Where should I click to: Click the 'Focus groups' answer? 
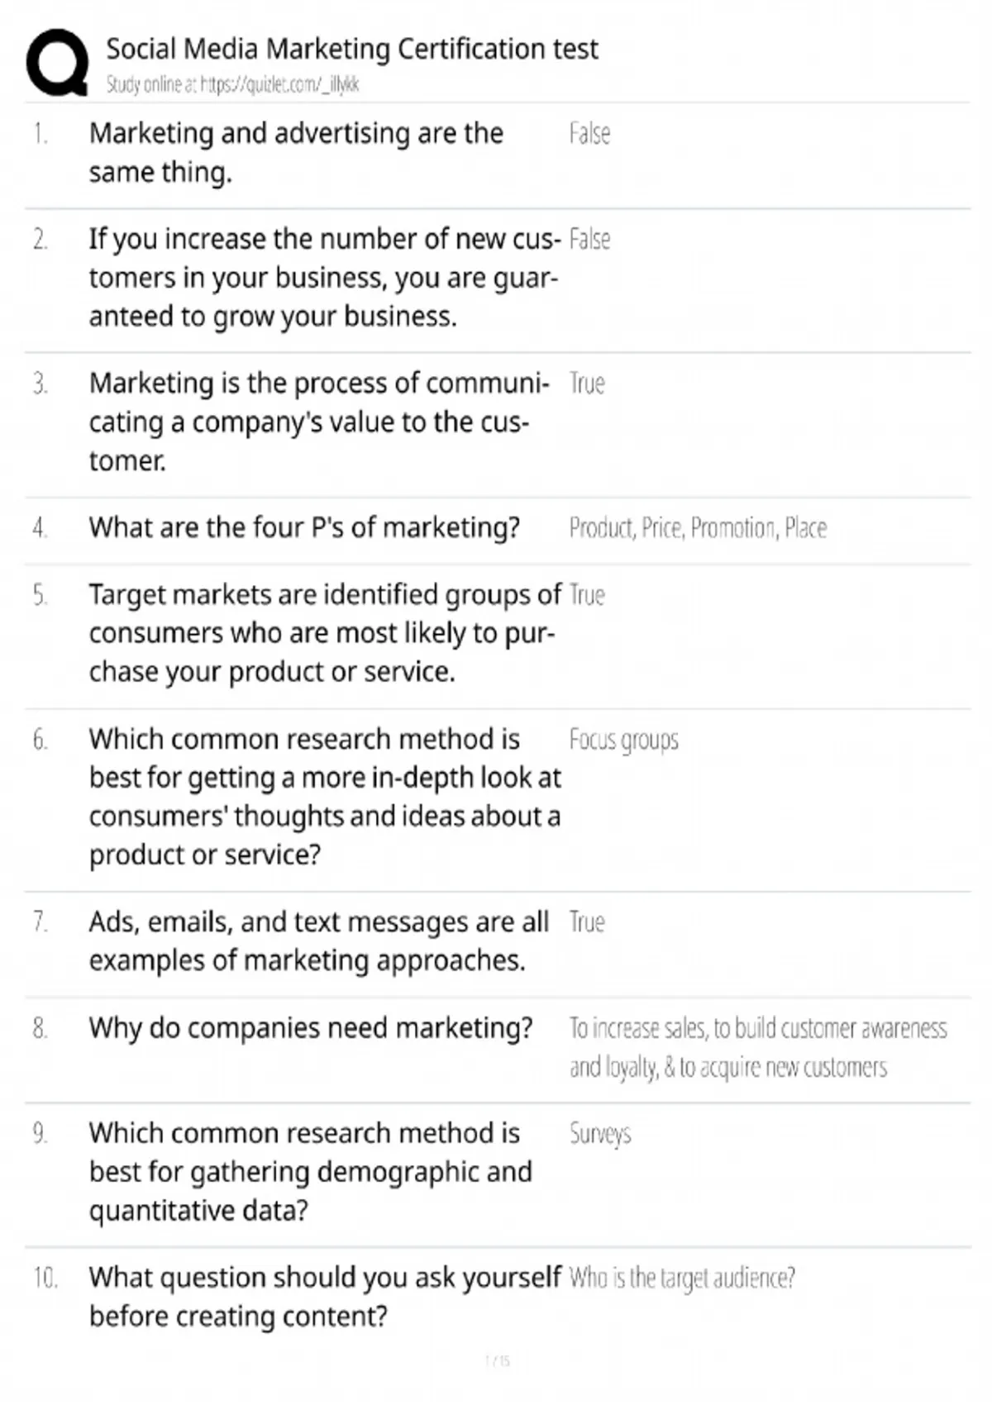tap(623, 740)
